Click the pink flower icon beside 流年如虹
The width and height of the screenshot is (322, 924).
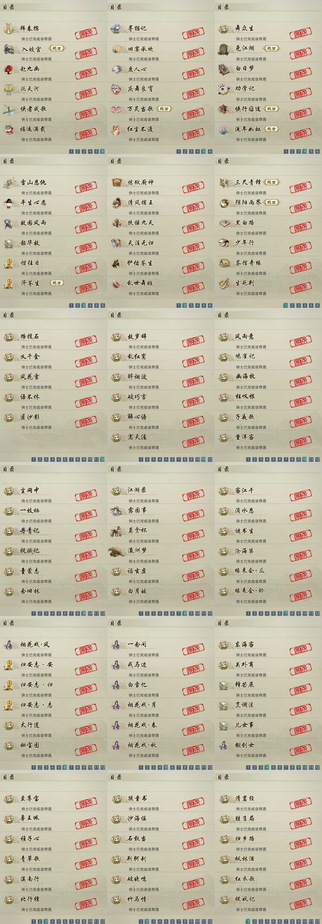click(x=224, y=129)
